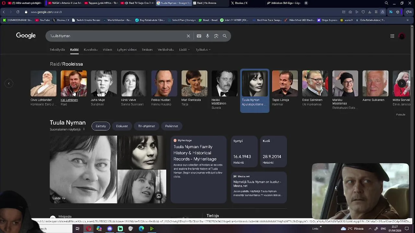Open Lyhyet videot tab
Image resolution: width=415 pixels, height=233 pixels.
tap(127, 50)
